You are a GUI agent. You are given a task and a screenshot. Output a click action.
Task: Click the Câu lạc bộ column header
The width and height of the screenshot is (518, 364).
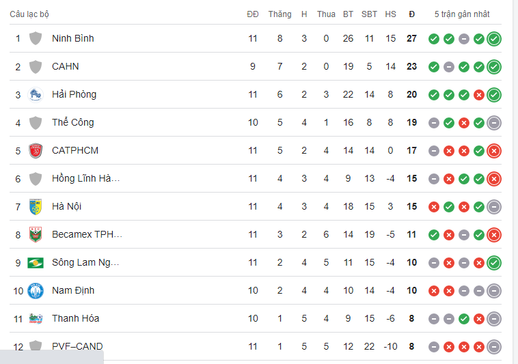[x=29, y=14]
